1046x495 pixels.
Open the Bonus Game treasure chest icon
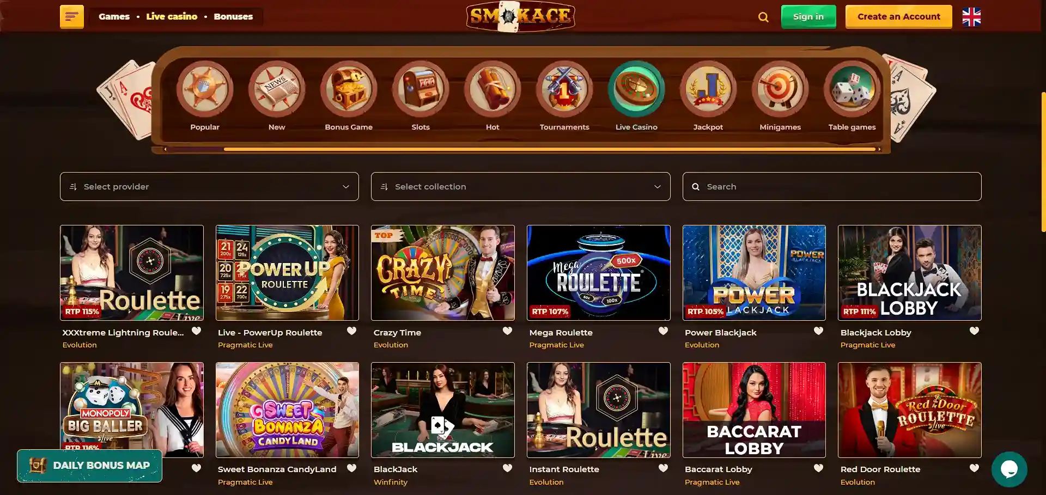pyautogui.click(x=348, y=89)
